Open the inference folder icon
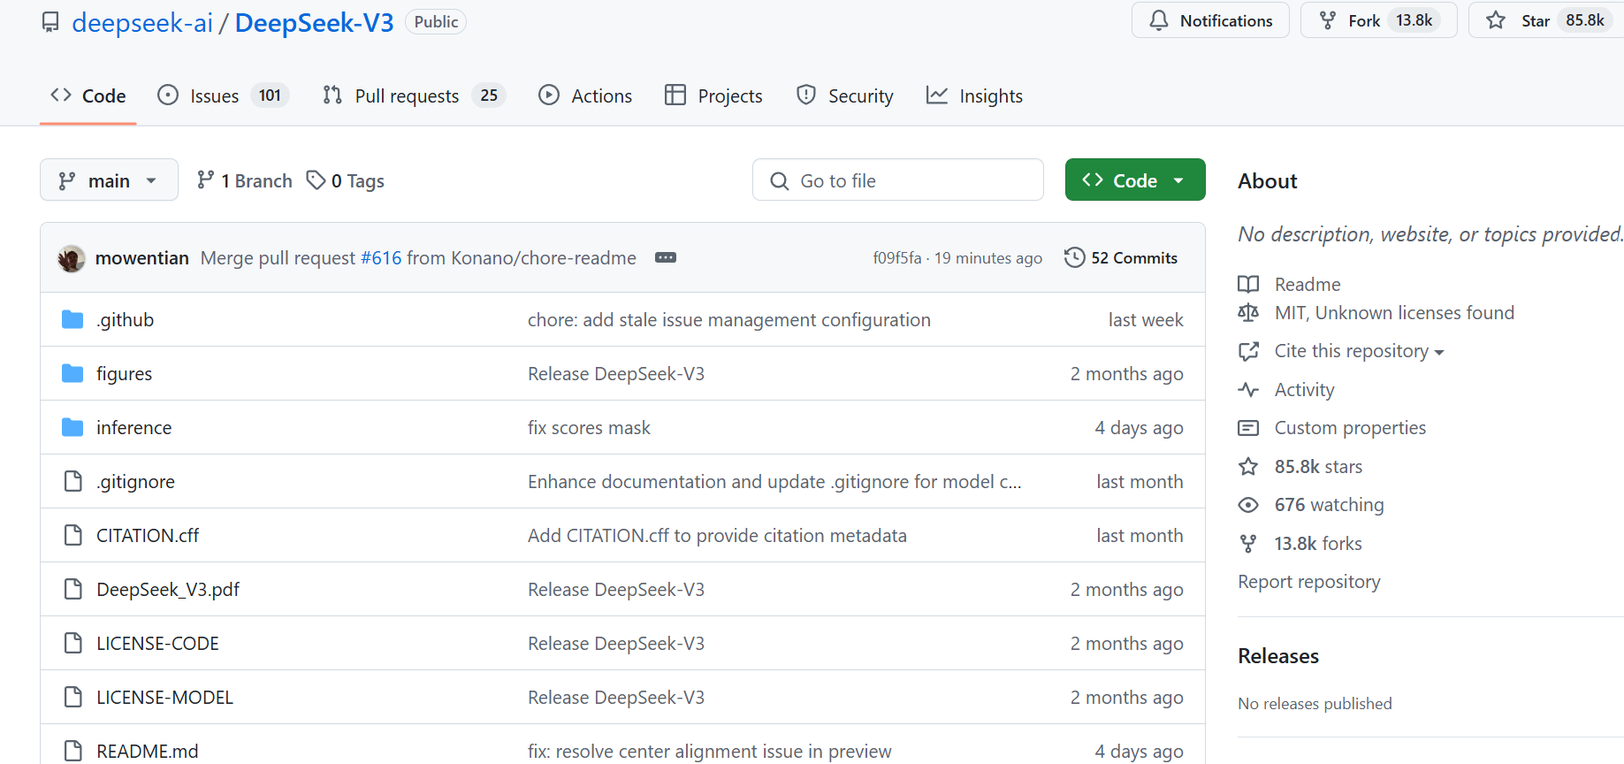 coord(72,427)
